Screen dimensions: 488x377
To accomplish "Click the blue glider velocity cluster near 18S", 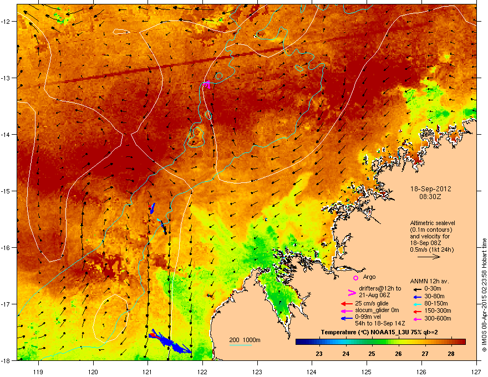I will (x=170, y=342).
